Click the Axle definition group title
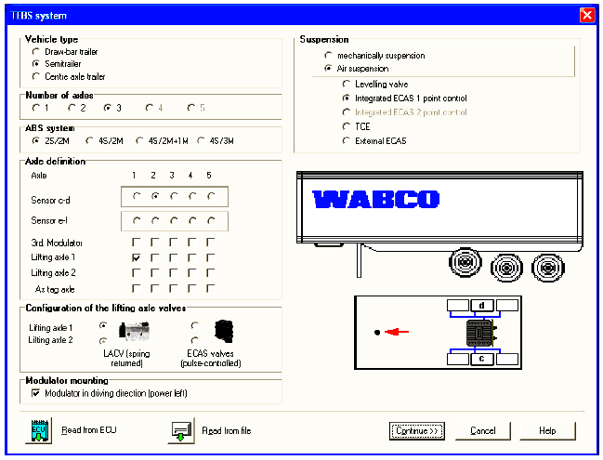The width and height of the screenshot is (603, 460). pyautogui.click(x=55, y=161)
